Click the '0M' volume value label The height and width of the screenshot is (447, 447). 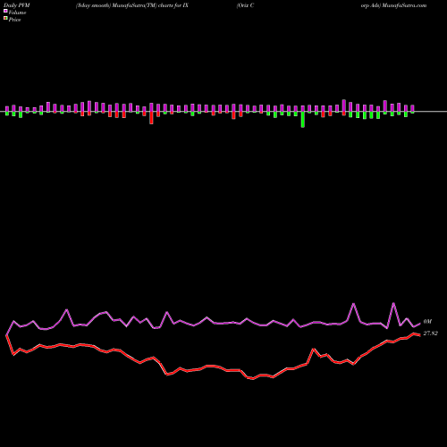pyautogui.click(x=427, y=322)
